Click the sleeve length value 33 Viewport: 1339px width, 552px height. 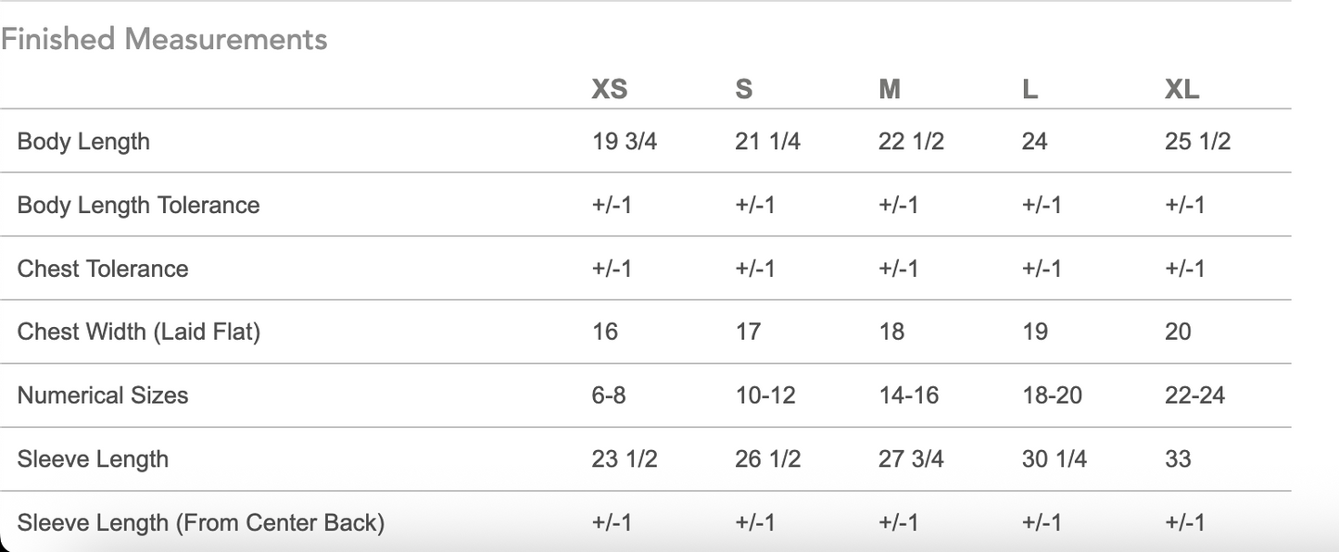(x=1178, y=458)
